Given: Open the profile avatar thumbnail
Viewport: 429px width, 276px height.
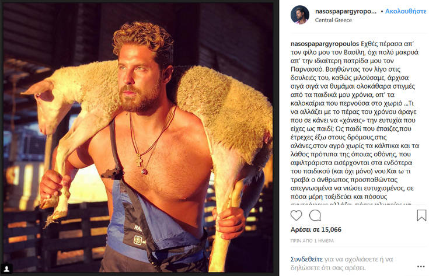Looking at the screenshot, I should [300, 15].
